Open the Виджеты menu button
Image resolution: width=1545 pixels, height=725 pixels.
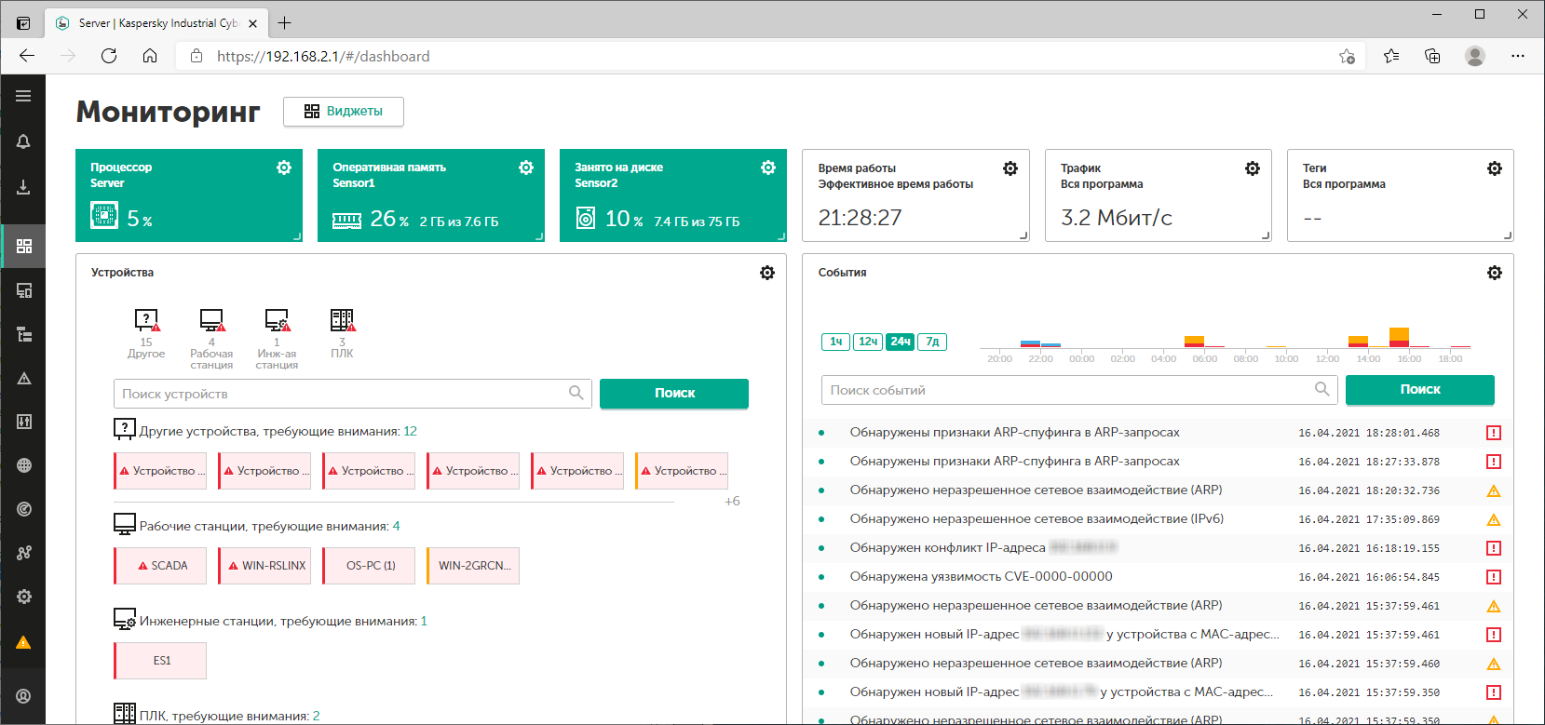tap(344, 112)
